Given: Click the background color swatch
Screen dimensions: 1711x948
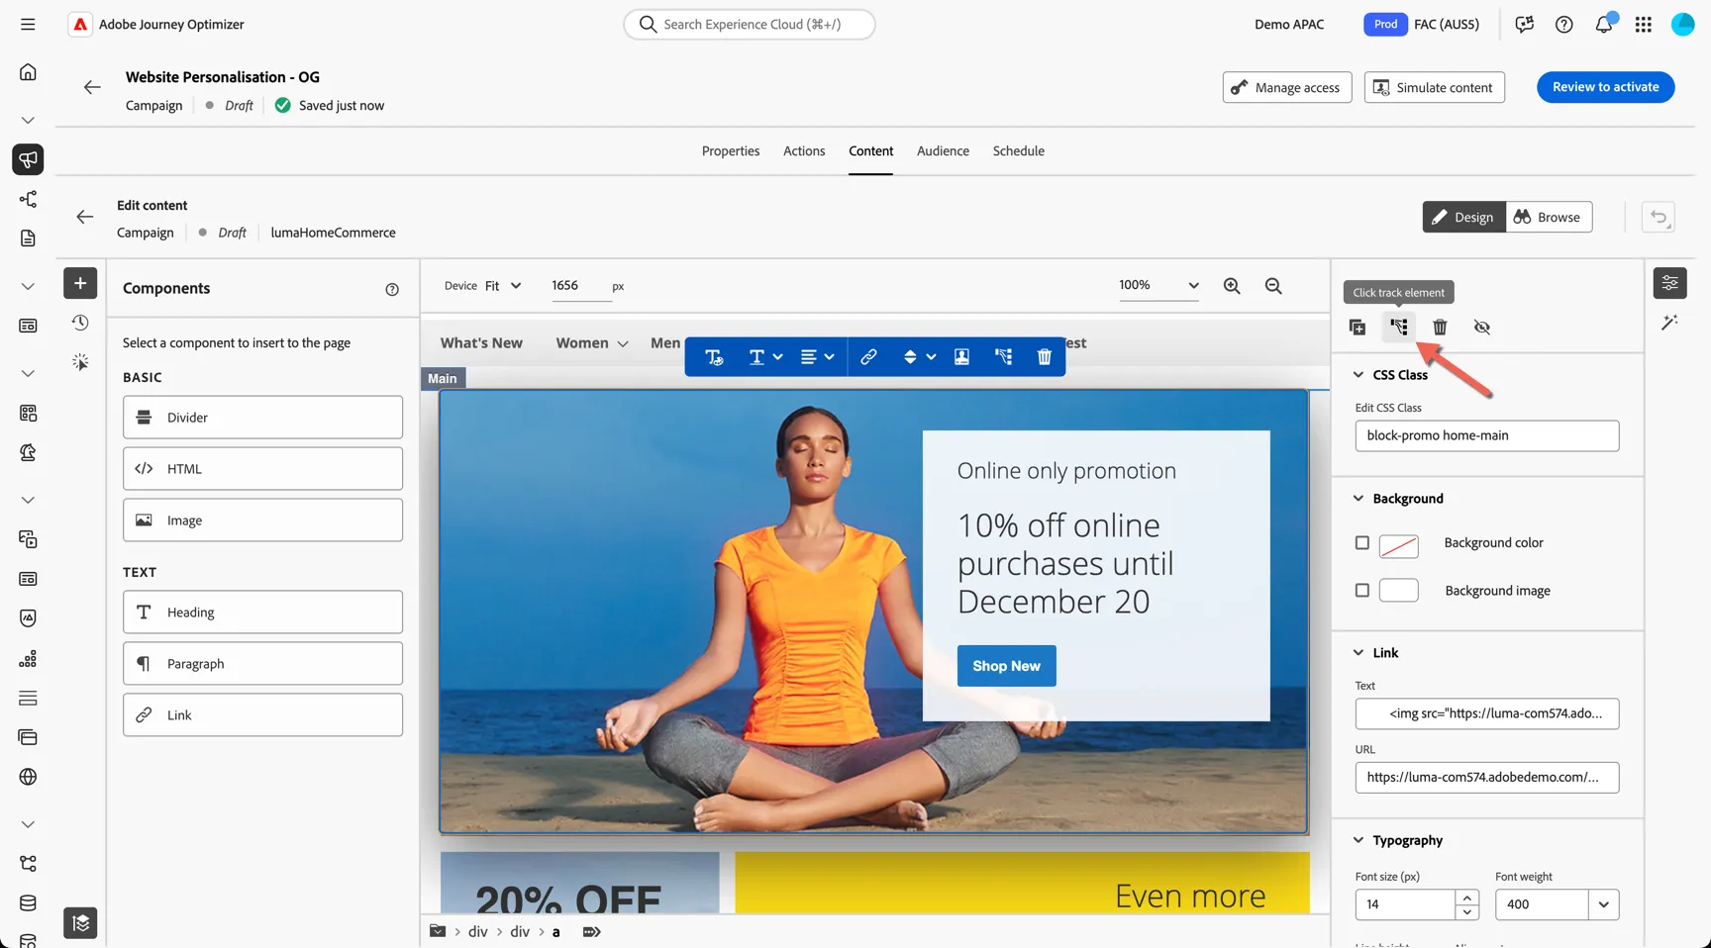Looking at the screenshot, I should pos(1398,544).
